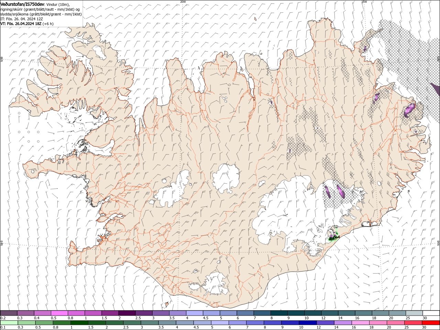
Task: Click the '14' label on the lower legend
Action: pos(336,328)
